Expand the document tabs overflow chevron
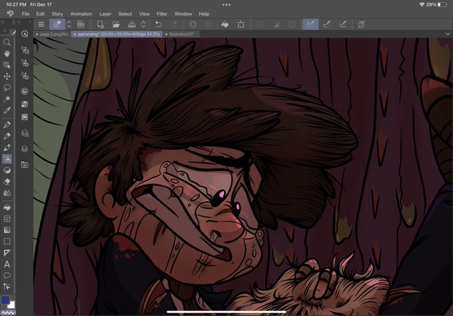Screen dimensions: 453x316 click(x=448, y=34)
